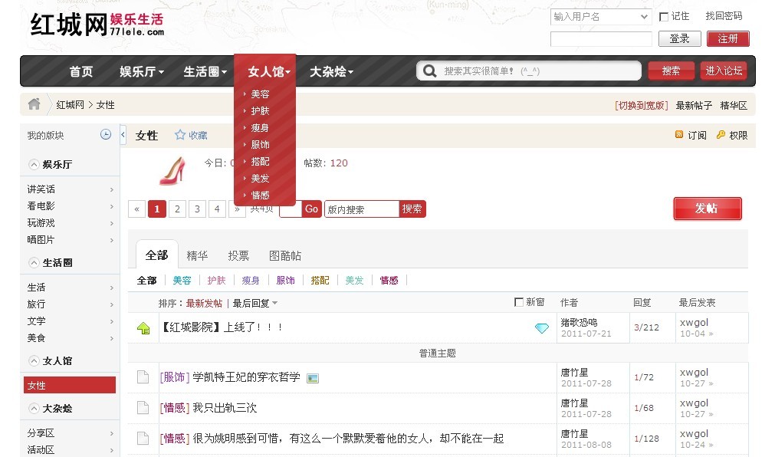Open the 娱乐厅 navigation dropdown

(141, 71)
